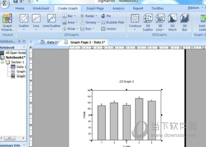Open the 3D Line dropdown arrow
This screenshot has height=147, width=206.
(x=163, y=30)
